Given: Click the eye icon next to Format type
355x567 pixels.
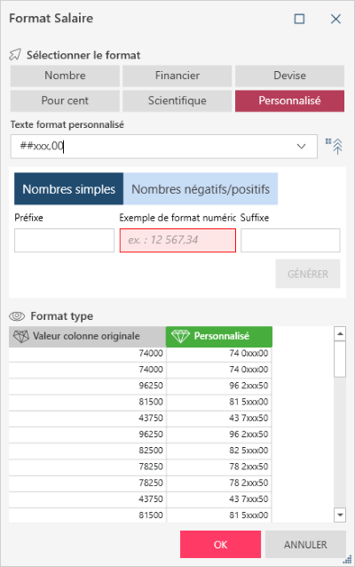Looking at the screenshot, I should [17, 316].
